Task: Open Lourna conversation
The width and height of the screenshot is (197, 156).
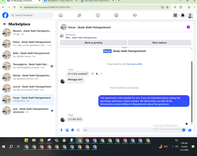Action: [28, 88]
